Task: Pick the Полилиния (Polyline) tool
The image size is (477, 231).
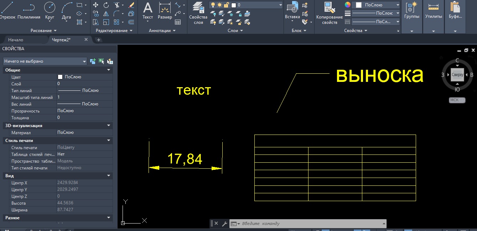Action: pyautogui.click(x=29, y=10)
